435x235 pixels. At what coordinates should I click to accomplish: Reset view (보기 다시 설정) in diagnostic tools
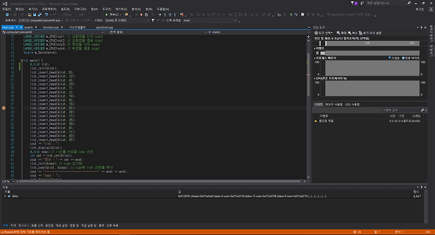coord(370,33)
